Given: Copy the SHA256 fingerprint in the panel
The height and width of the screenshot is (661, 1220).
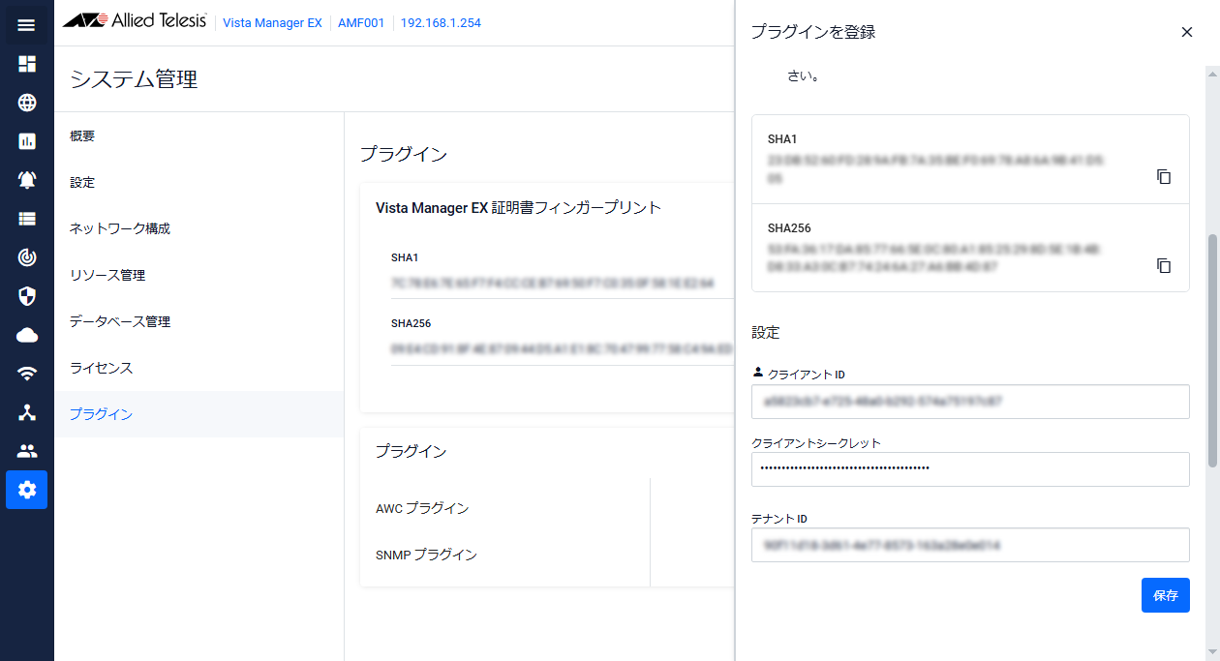Looking at the screenshot, I should click(1164, 265).
